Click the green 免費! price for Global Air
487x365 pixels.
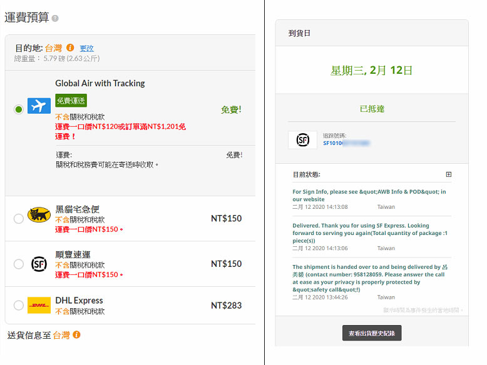pos(231,109)
